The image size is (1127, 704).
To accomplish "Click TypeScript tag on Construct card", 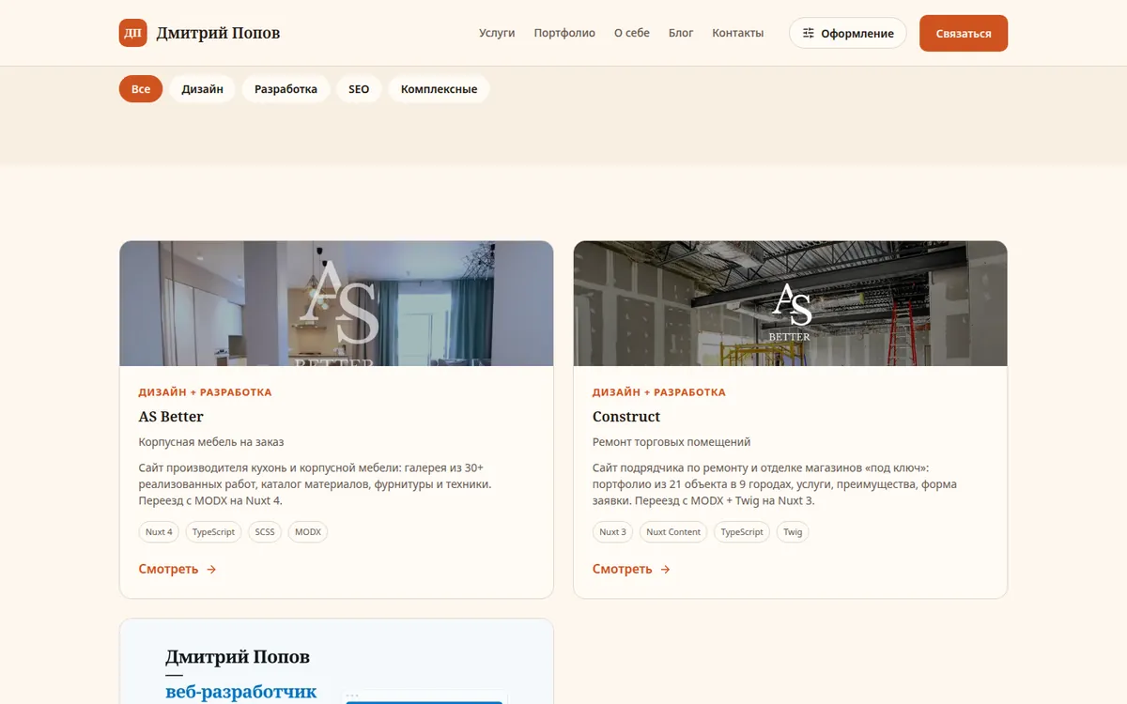I will (x=742, y=532).
